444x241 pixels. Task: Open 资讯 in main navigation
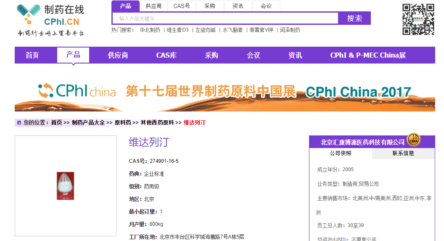(x=295, y=55)
